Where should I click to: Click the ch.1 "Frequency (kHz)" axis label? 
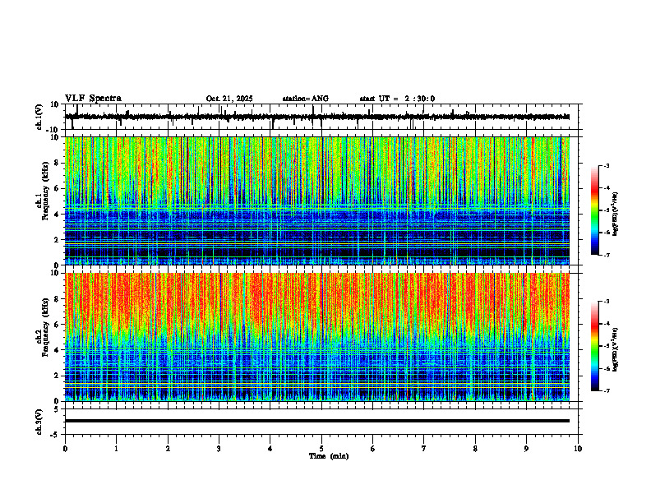(46, 191)
